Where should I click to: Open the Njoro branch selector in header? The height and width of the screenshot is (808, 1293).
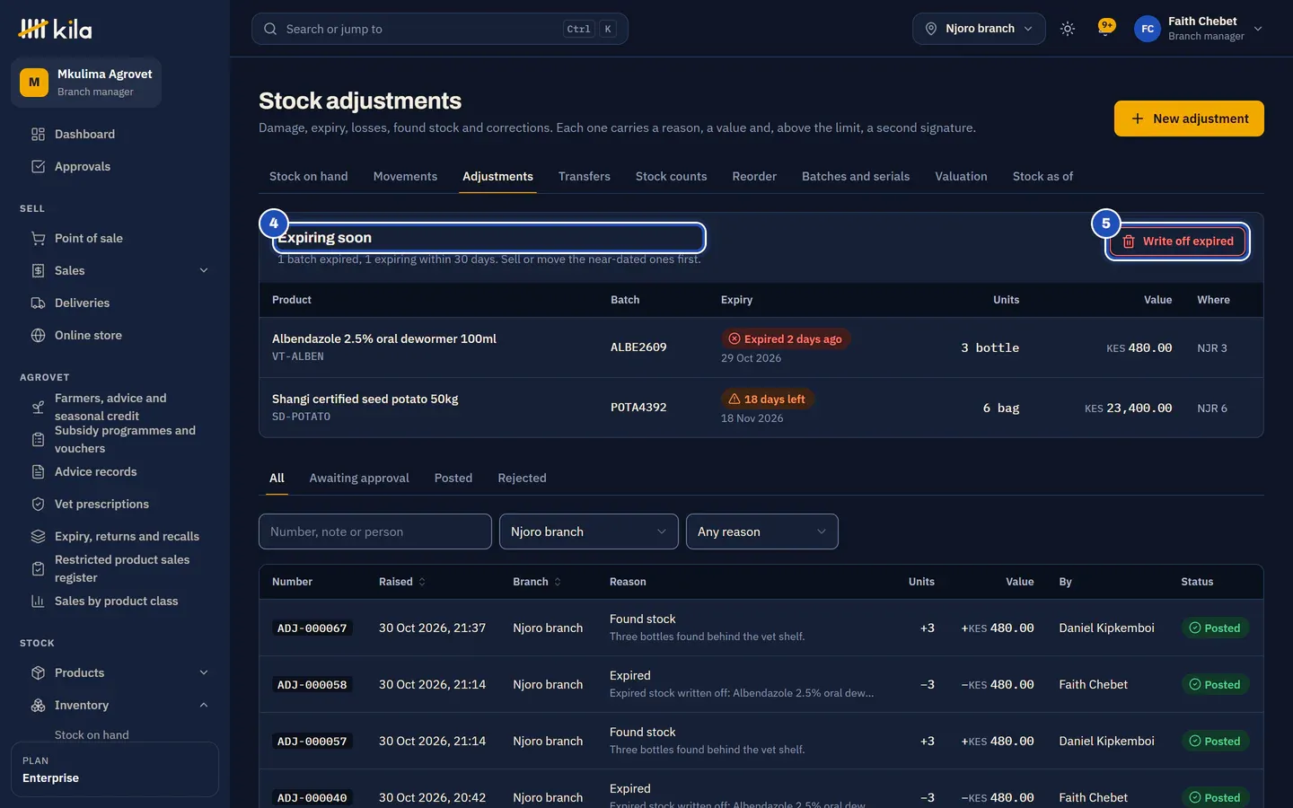[x=979, y=29]
